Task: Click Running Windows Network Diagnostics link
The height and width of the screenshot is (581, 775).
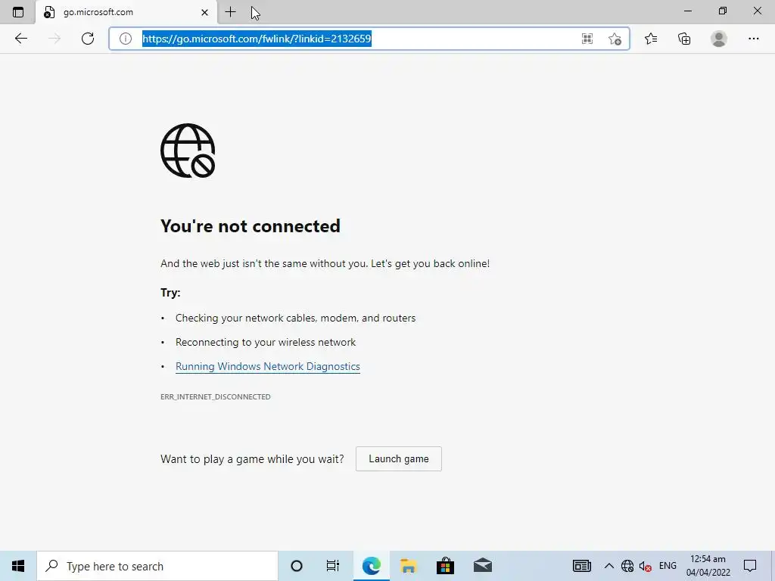Action: click(267, 367)
